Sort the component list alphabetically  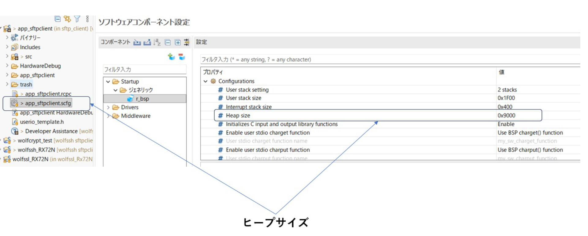157,42
